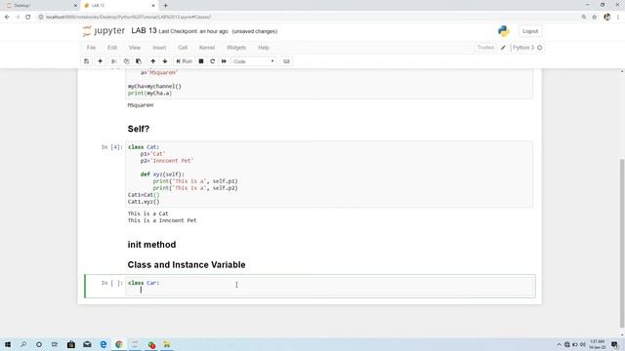This screenshot has height=351, width=625.
Task: Click the page vertical scrollbar
Action: 622,243
